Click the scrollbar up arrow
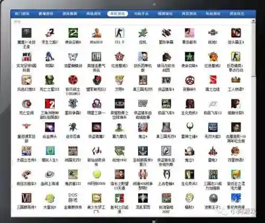Viewport: 265px width, 223px height. pyautogui.click(x=253, y=21)
